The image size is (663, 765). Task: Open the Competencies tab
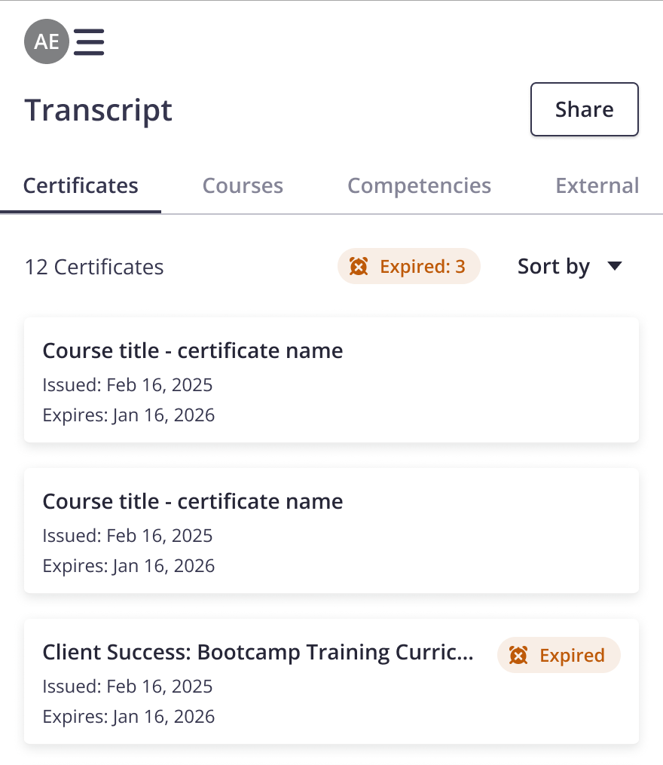tap(419, 186)
